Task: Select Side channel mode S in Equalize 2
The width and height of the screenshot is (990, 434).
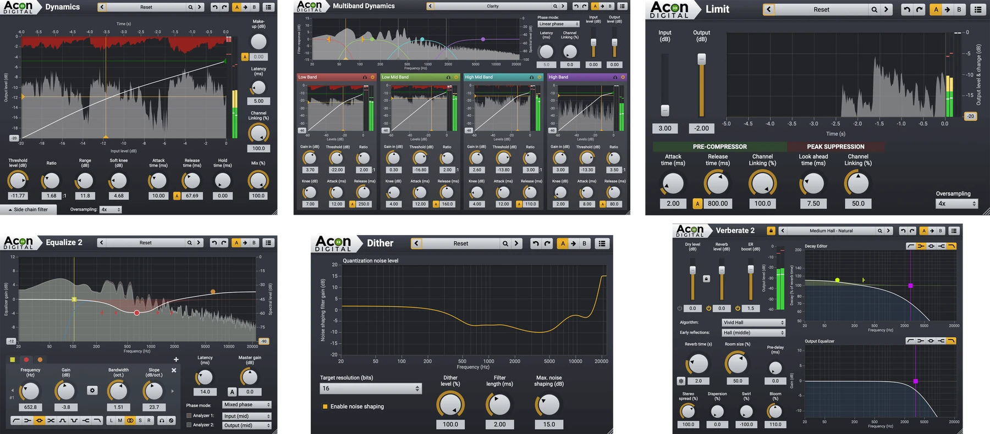Action: click(x=140, y=420)
